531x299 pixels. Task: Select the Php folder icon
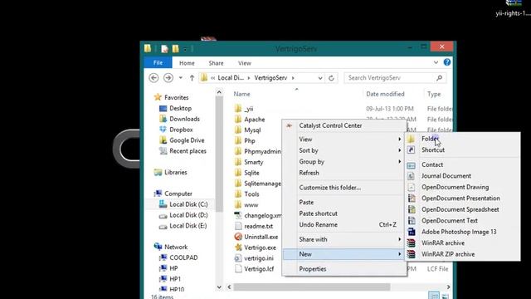[x=238, y=140]
